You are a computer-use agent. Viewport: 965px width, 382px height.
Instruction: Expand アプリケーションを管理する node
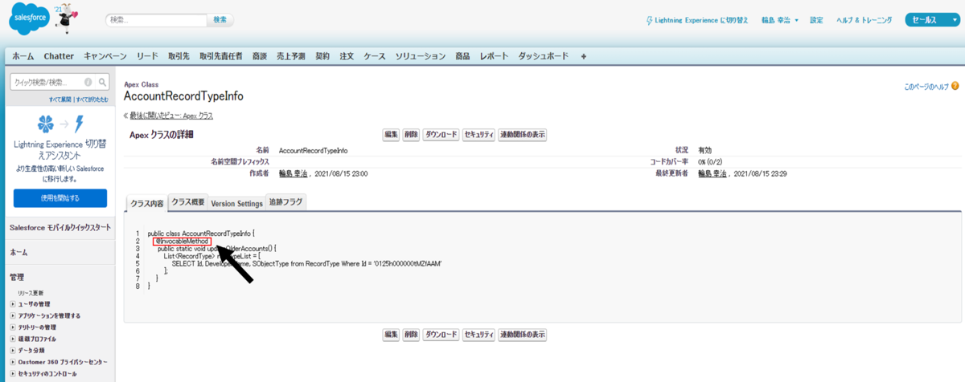[13, 315]
